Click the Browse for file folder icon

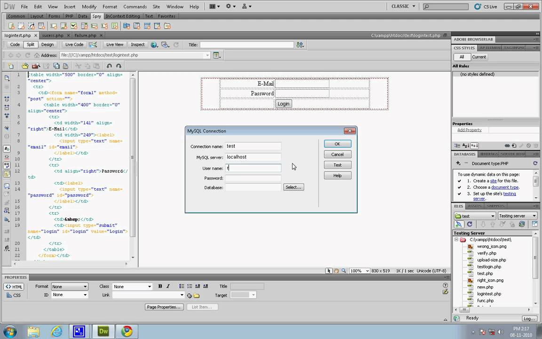pos(196,295)
